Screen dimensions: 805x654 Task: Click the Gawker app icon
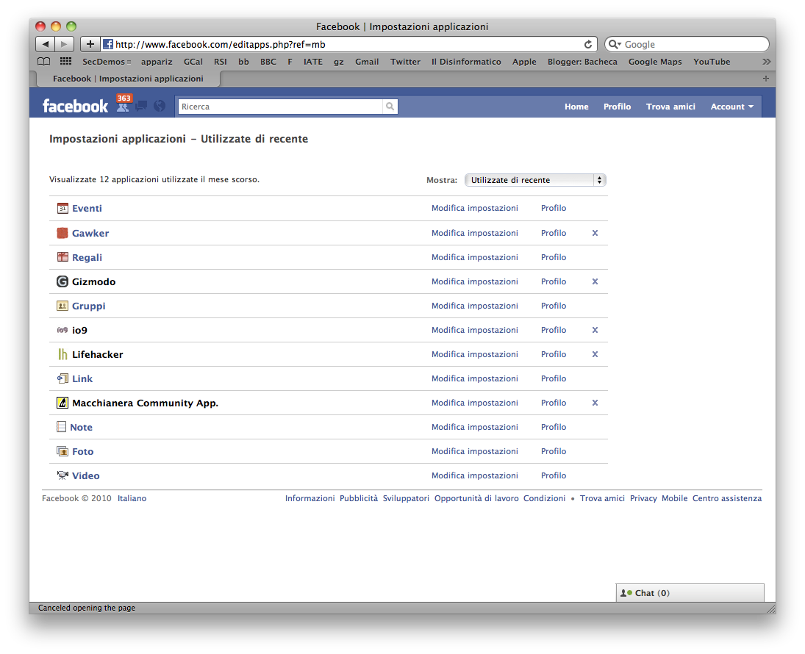62,233
